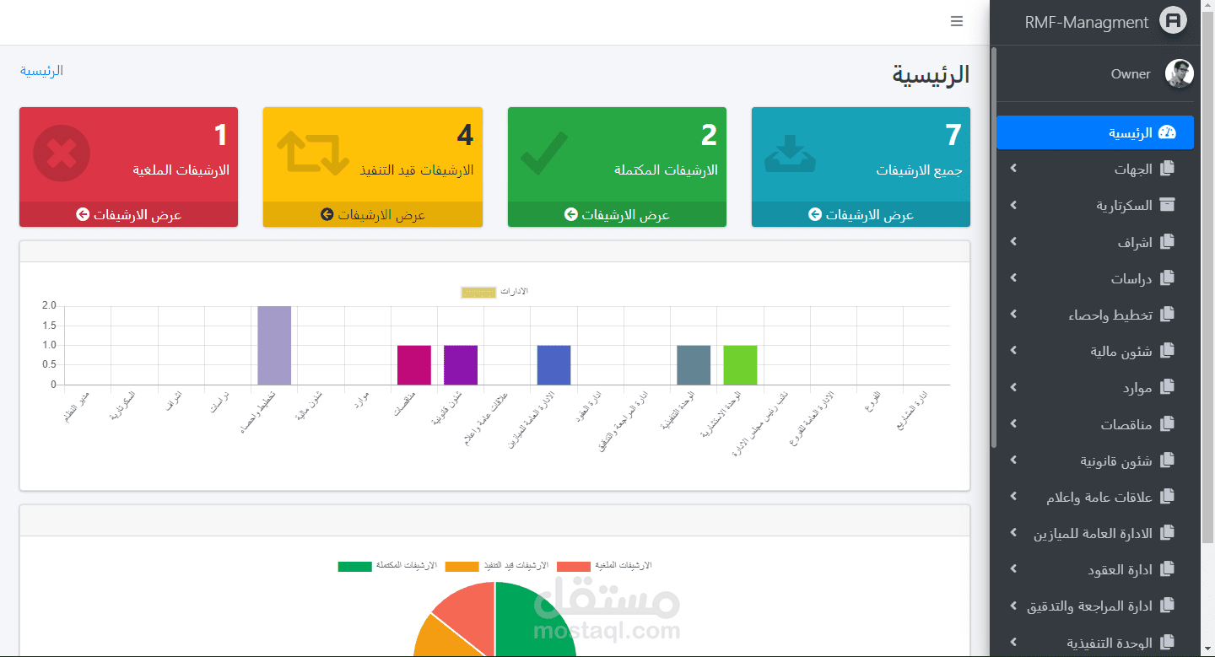Open the الجهات sidebar item
This screenshot has width=1215, height=657.
click(1095, 169)
